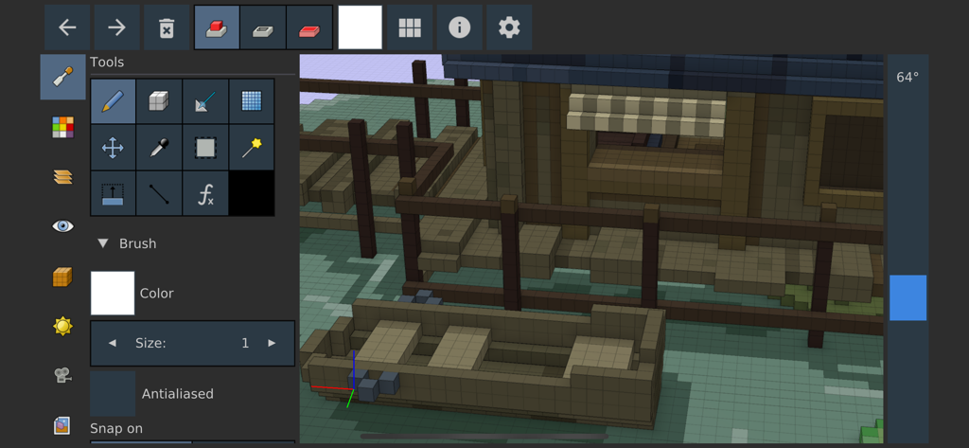Click the 64° angle label

(x=907, y=77)
